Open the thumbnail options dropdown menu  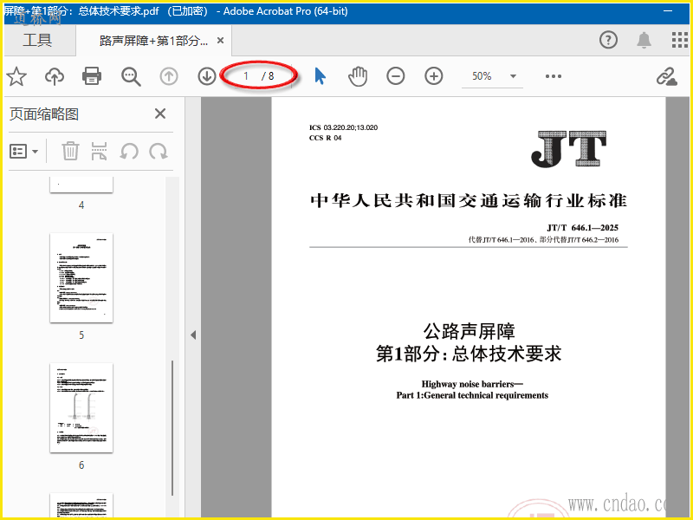pos(24,152)
